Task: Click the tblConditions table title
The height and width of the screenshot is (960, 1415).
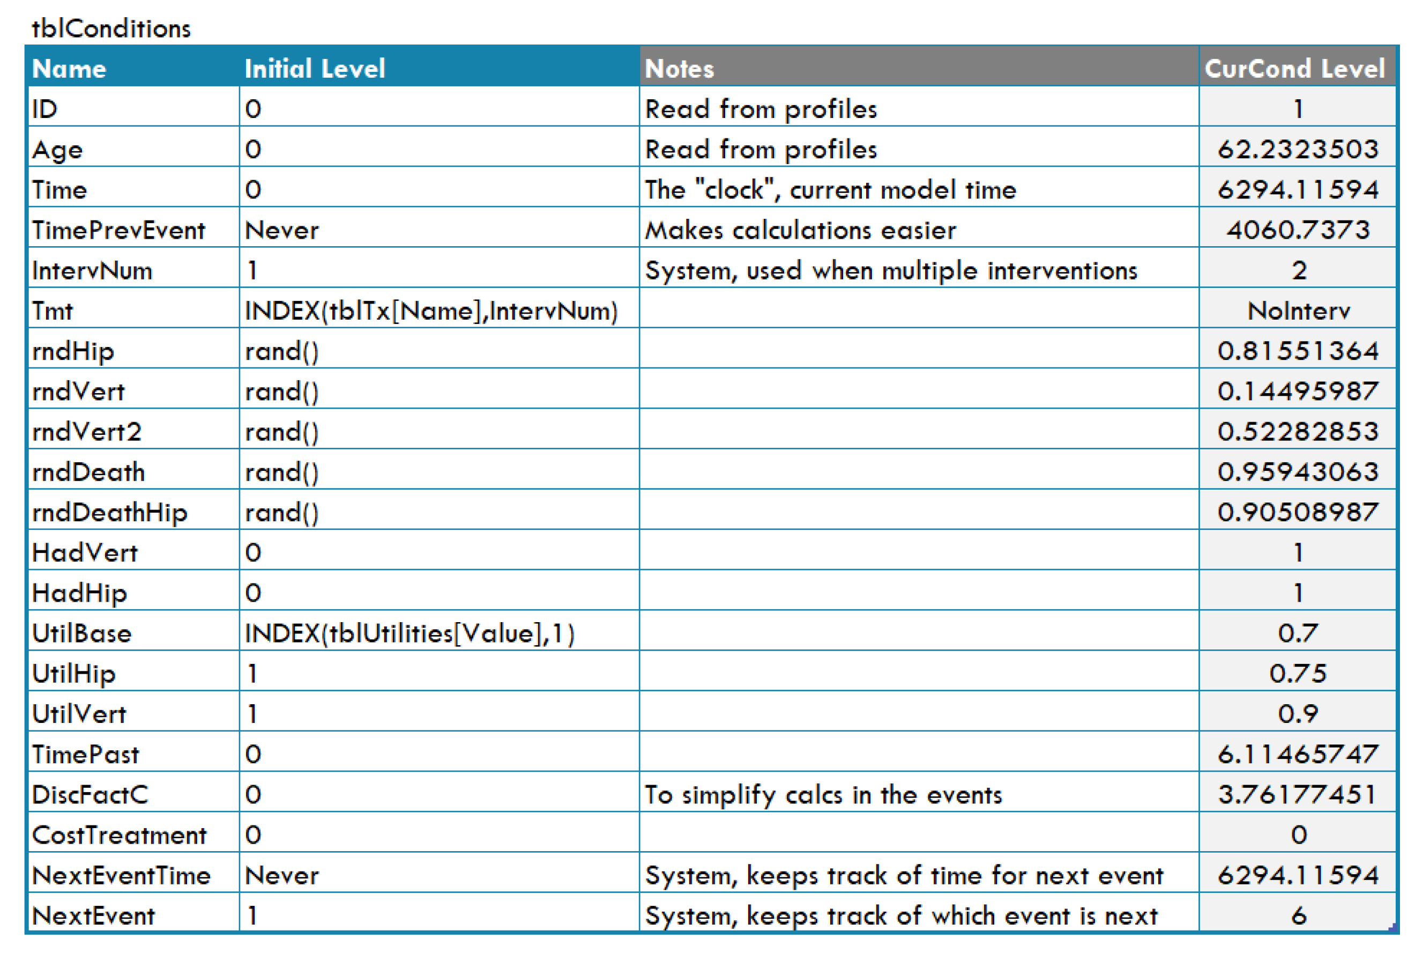Action: point(111,28)
